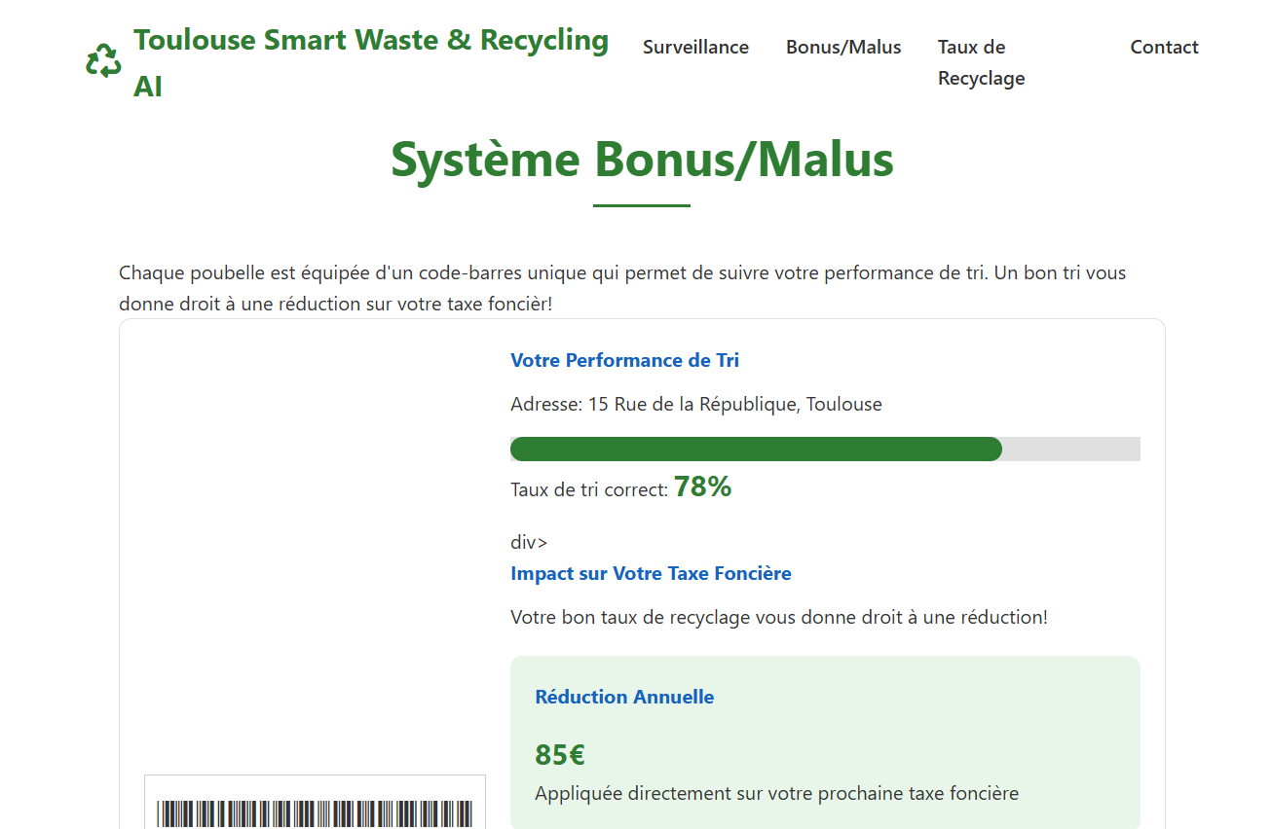Click the "Votre bon taux de recyclage" sentence
Screen dimensions: 1272x829
tap(778, 617)
